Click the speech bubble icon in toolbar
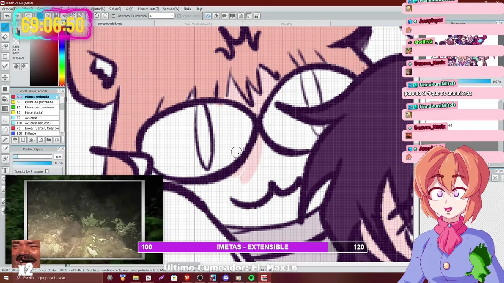Screen dimensions: 504x283 [224, 16]
